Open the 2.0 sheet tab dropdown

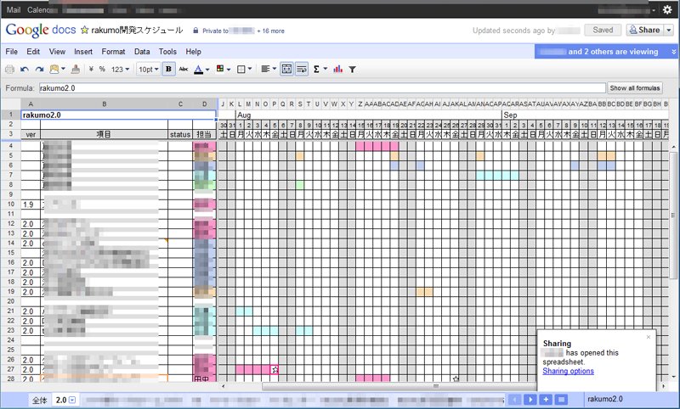[72, 400]
